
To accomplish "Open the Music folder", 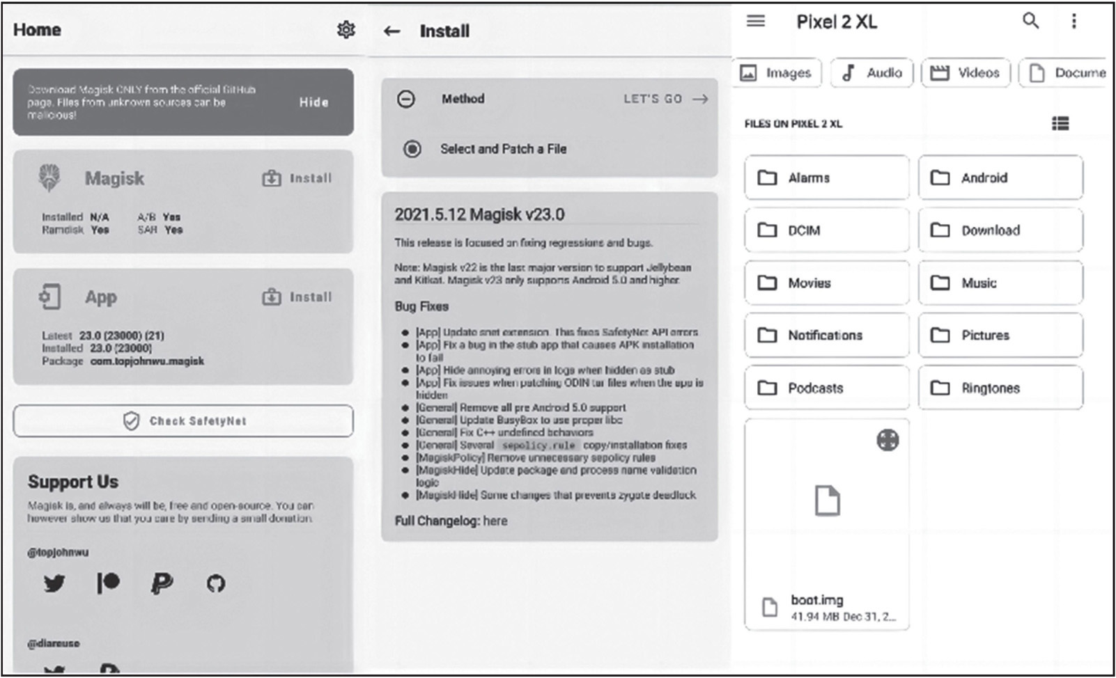I will click(1000, 283).
